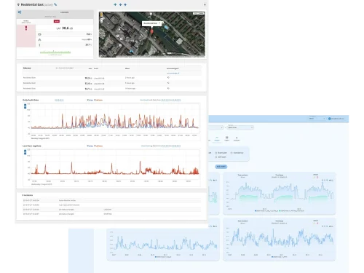This screenshot has height=273, width=364.
Task: Toggle the orange LAFmax series in Daily Audit chart
Action: [98, 100]
